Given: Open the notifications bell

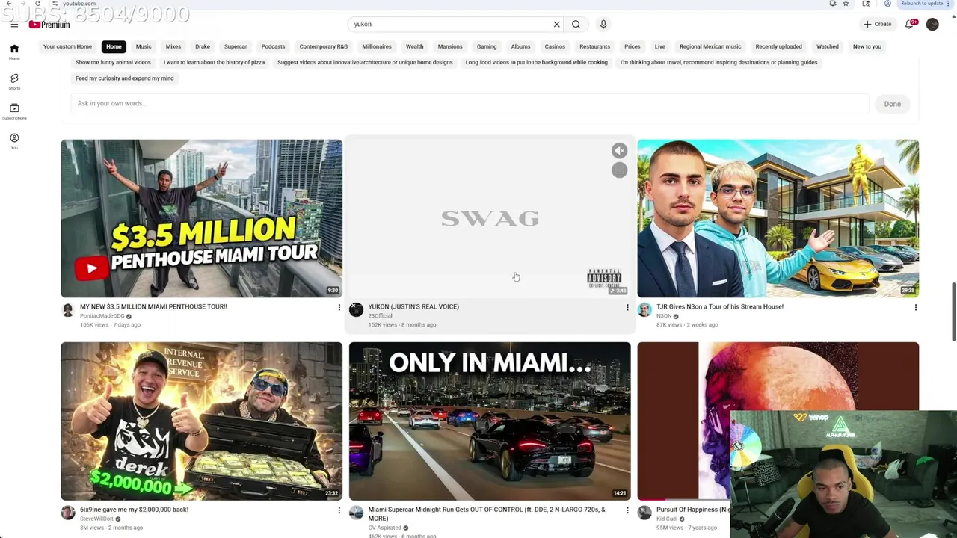Looking at the screenshot, I should tap(910, 25).
